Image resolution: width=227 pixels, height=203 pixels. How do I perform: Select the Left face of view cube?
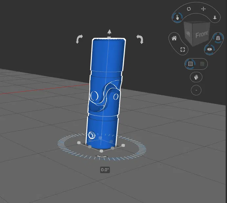(188, 33)
